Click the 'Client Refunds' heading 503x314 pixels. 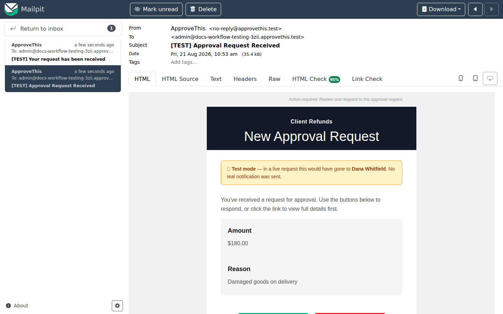[x=312, y=121]
